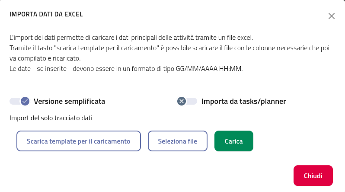Download the template via Scarica template button
The width and height of the screenshot is (345, 192).
coord(79,141)
